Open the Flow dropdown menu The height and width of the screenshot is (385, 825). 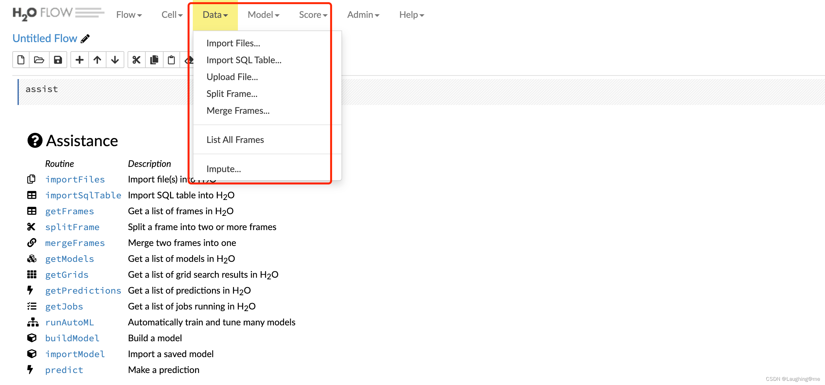click(129, 15)
